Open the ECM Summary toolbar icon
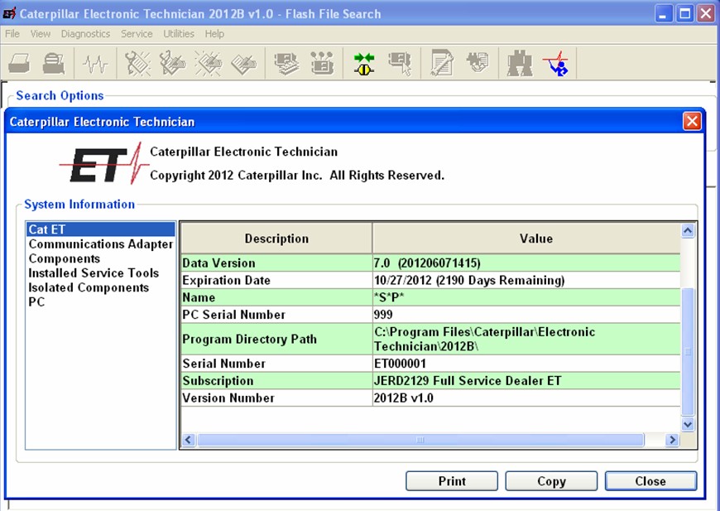Viewport: 720px width, 511px height. [x=286, y=64]
